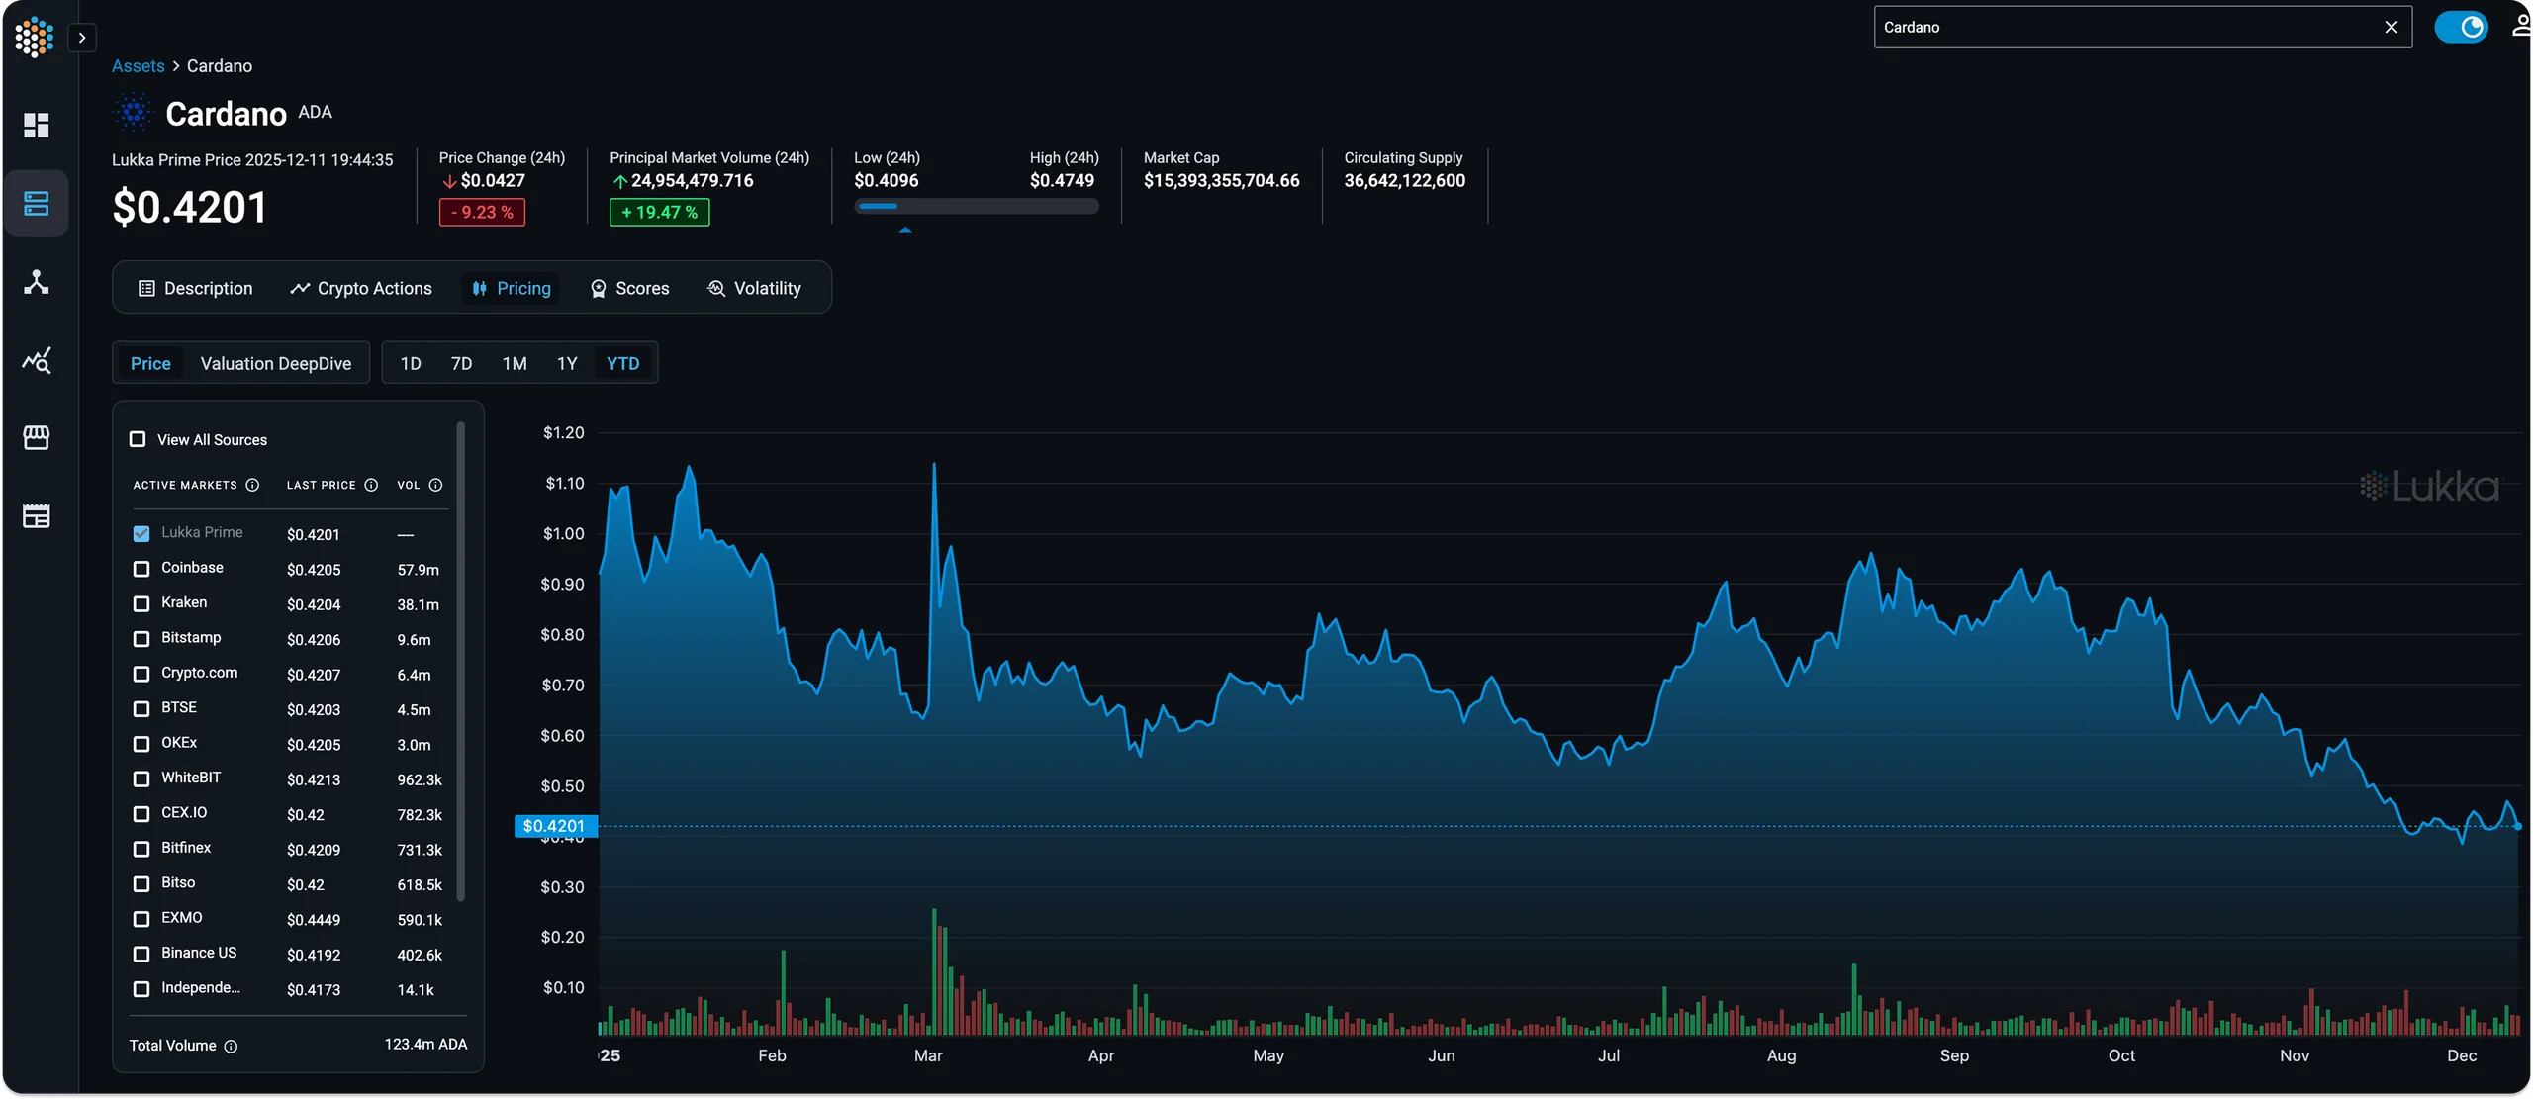Image resolution: width=2533 pixels, height=1099 pixels.
Task: Open the Scores tab
Action: tap(630, 288)
